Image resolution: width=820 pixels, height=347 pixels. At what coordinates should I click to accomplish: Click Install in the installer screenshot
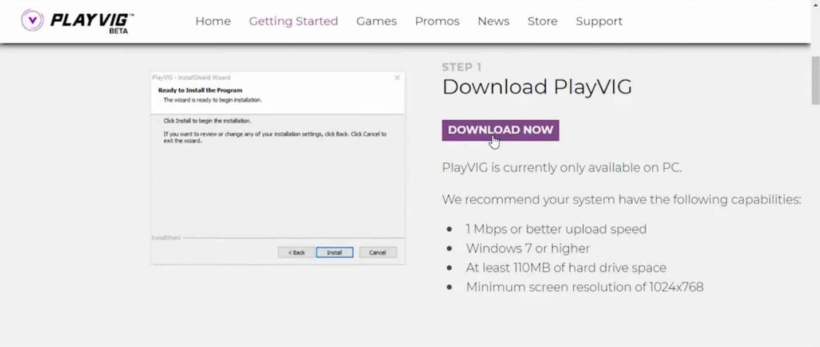tap(334, 253)
